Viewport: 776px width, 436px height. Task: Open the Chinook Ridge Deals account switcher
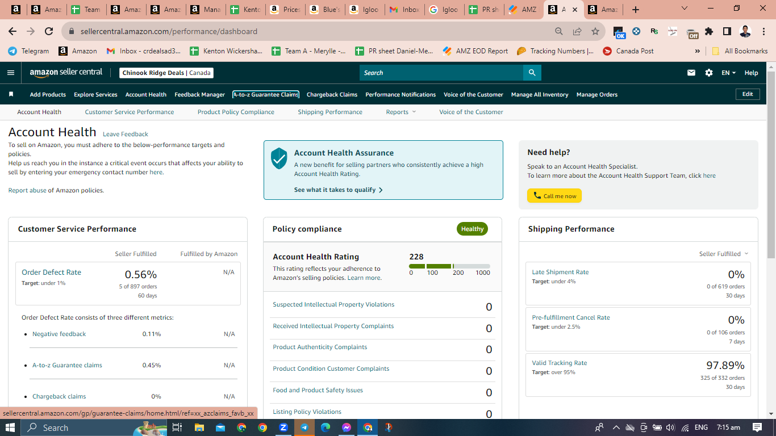coord(166,73)
